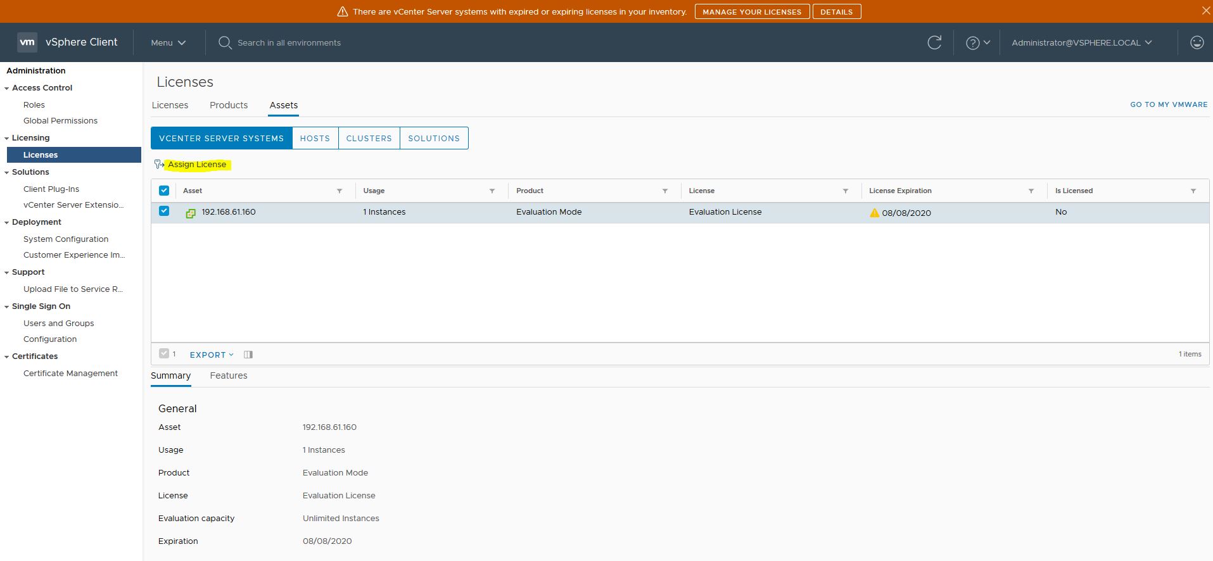The image size is (1213, 561).
Task: Open Client Plug-Ins in the sidebar
Action: point(51,189)
